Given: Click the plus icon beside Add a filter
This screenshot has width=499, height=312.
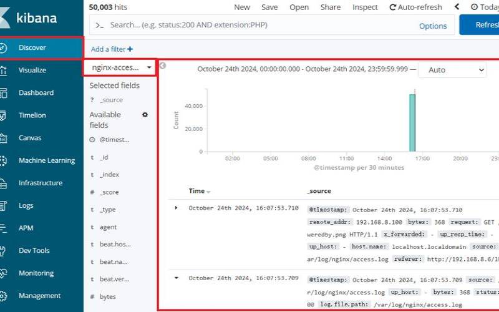Looking at the screenshot, I should (x=130, y=49).
